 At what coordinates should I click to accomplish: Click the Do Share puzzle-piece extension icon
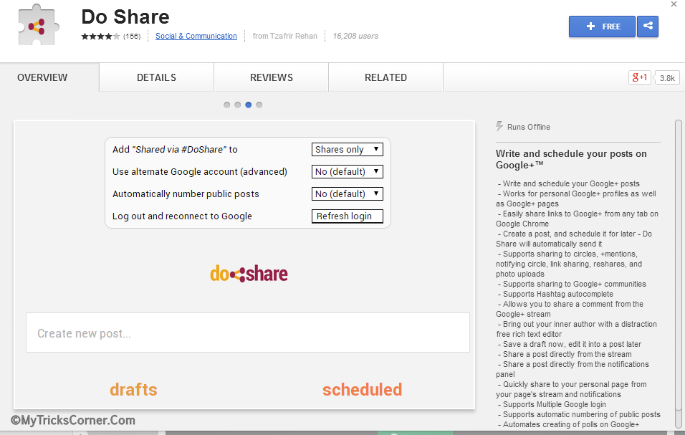pyautogui.click(x=39, y=25)
